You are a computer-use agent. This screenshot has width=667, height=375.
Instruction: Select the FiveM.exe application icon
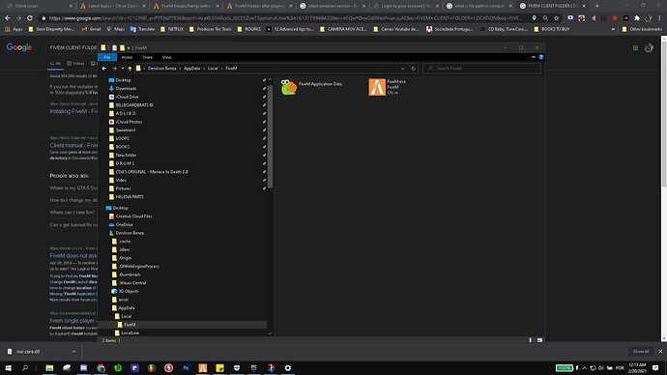coord(376,87)
